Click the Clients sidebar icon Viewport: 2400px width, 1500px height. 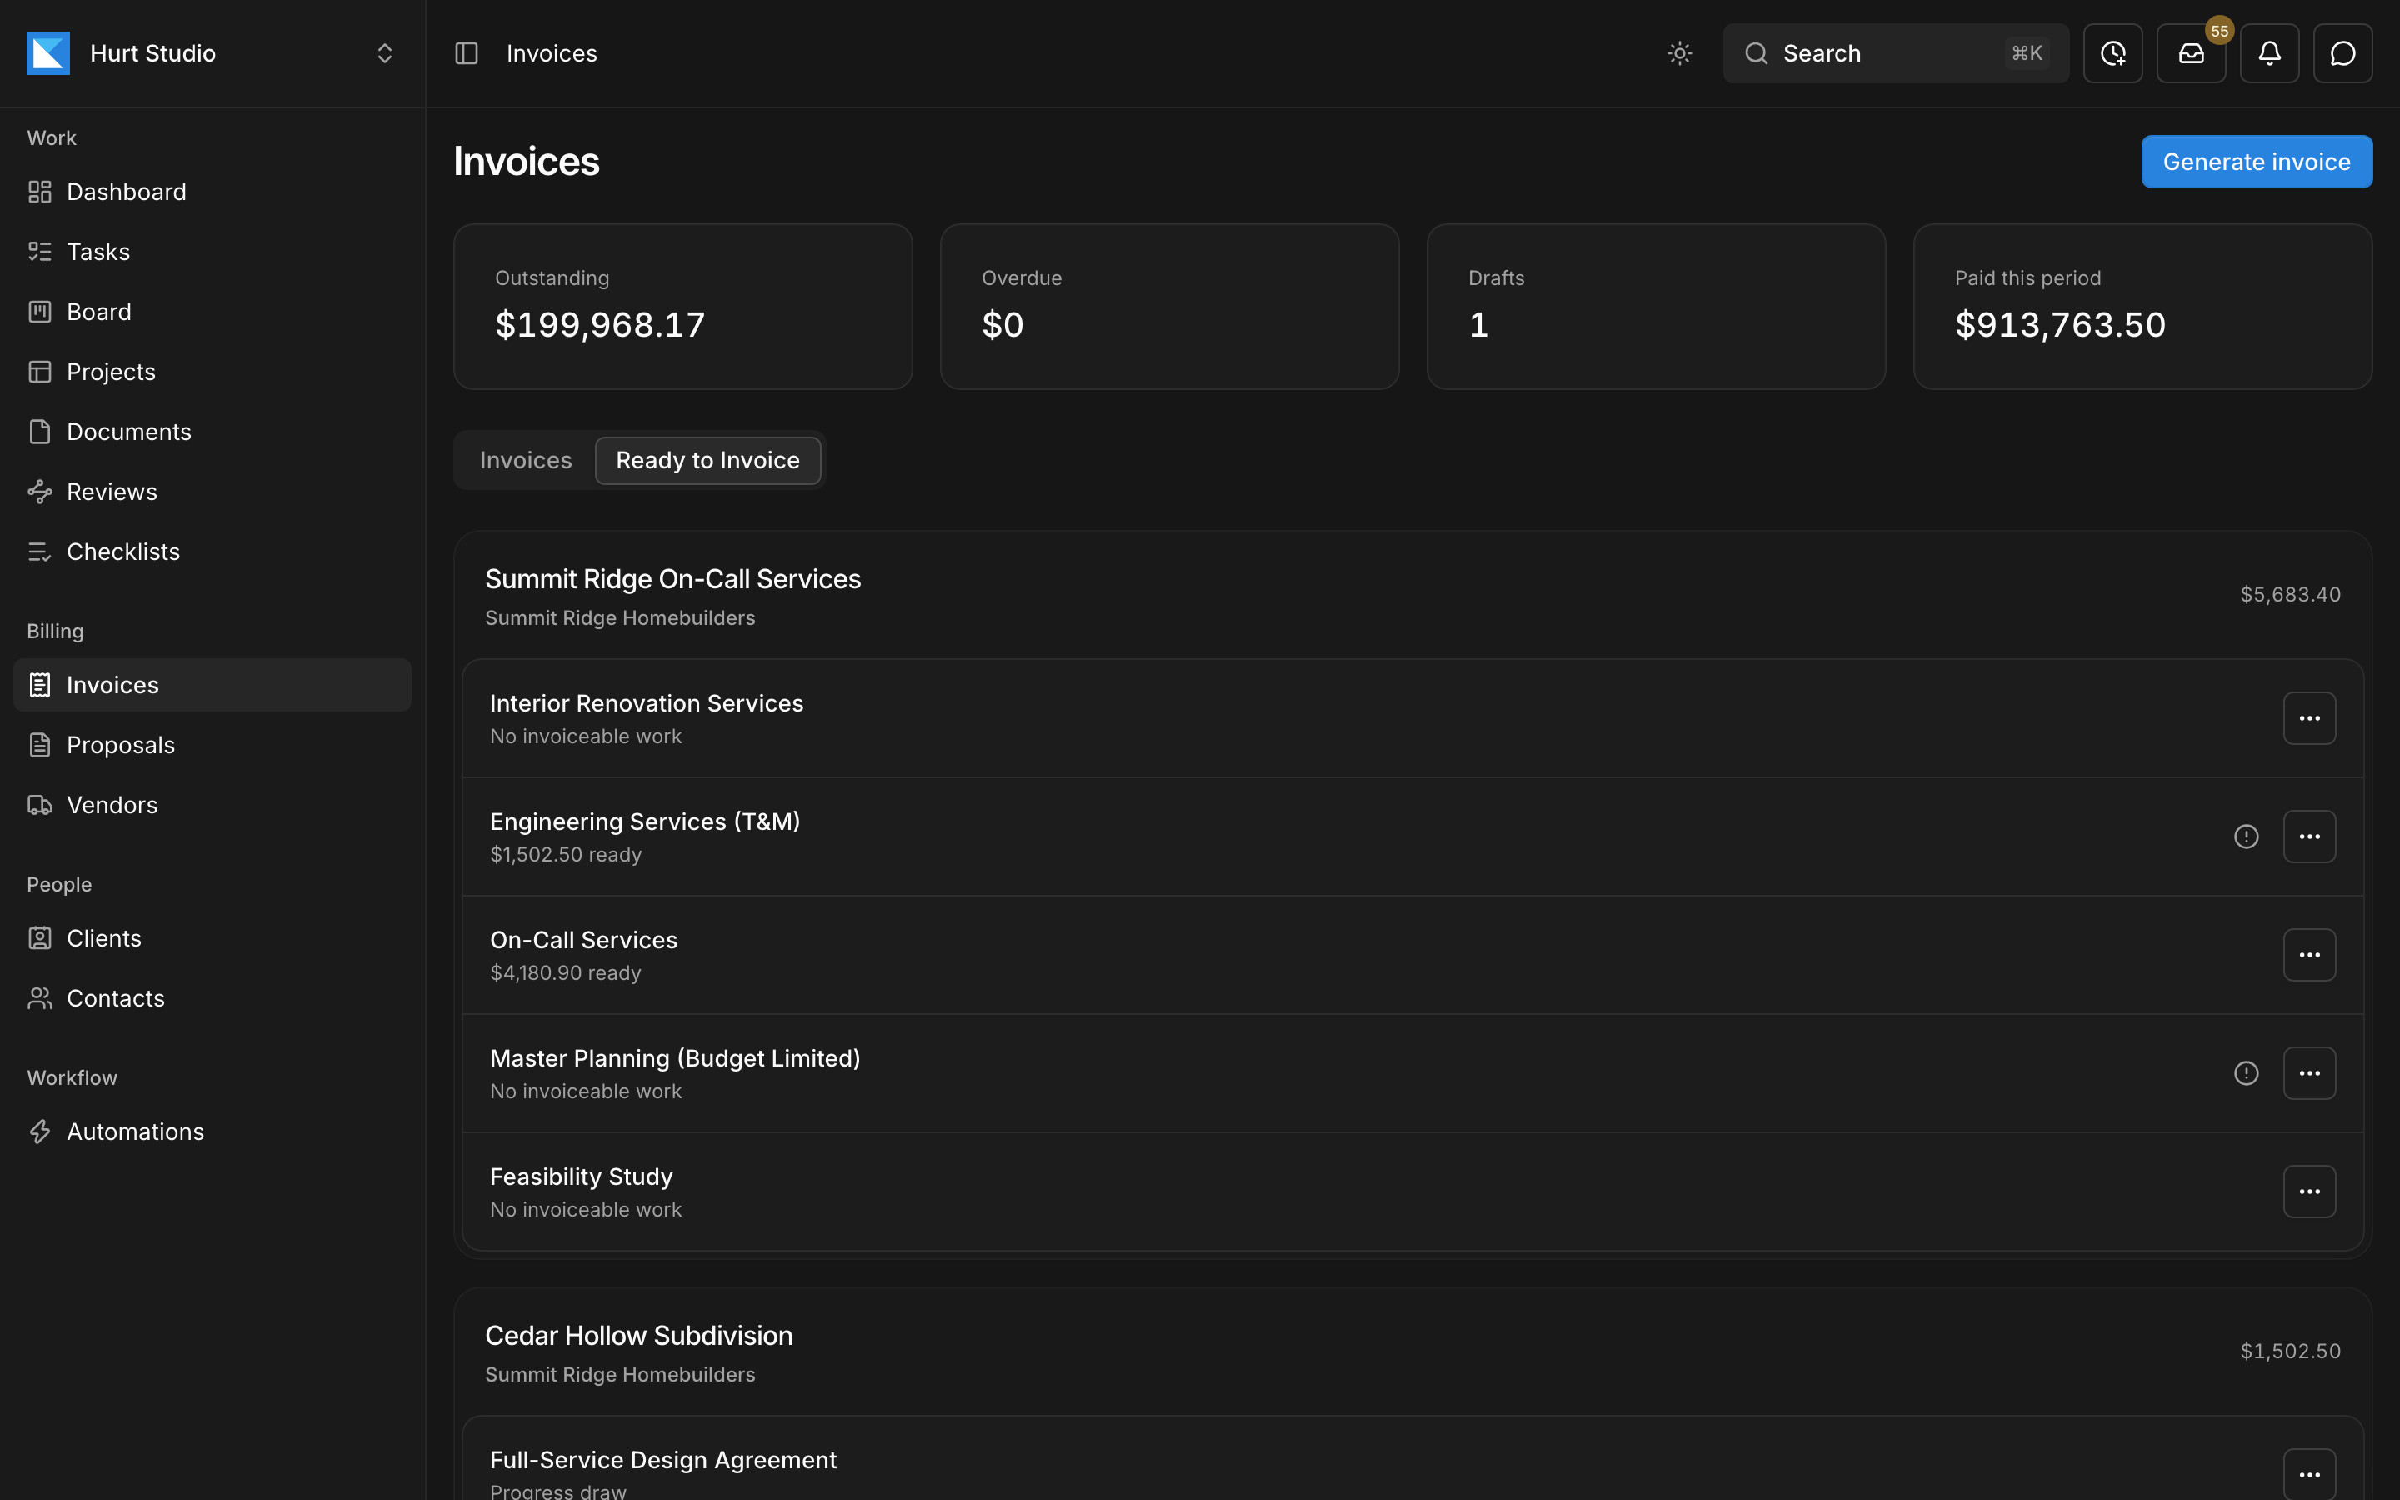click(40, 938)
